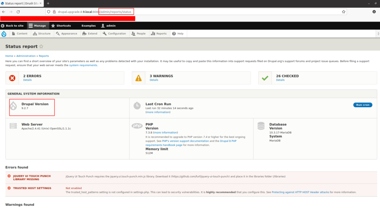
Task: Click jQuery UI Touch Punch error icon
Action: click(x=9, y=176)
